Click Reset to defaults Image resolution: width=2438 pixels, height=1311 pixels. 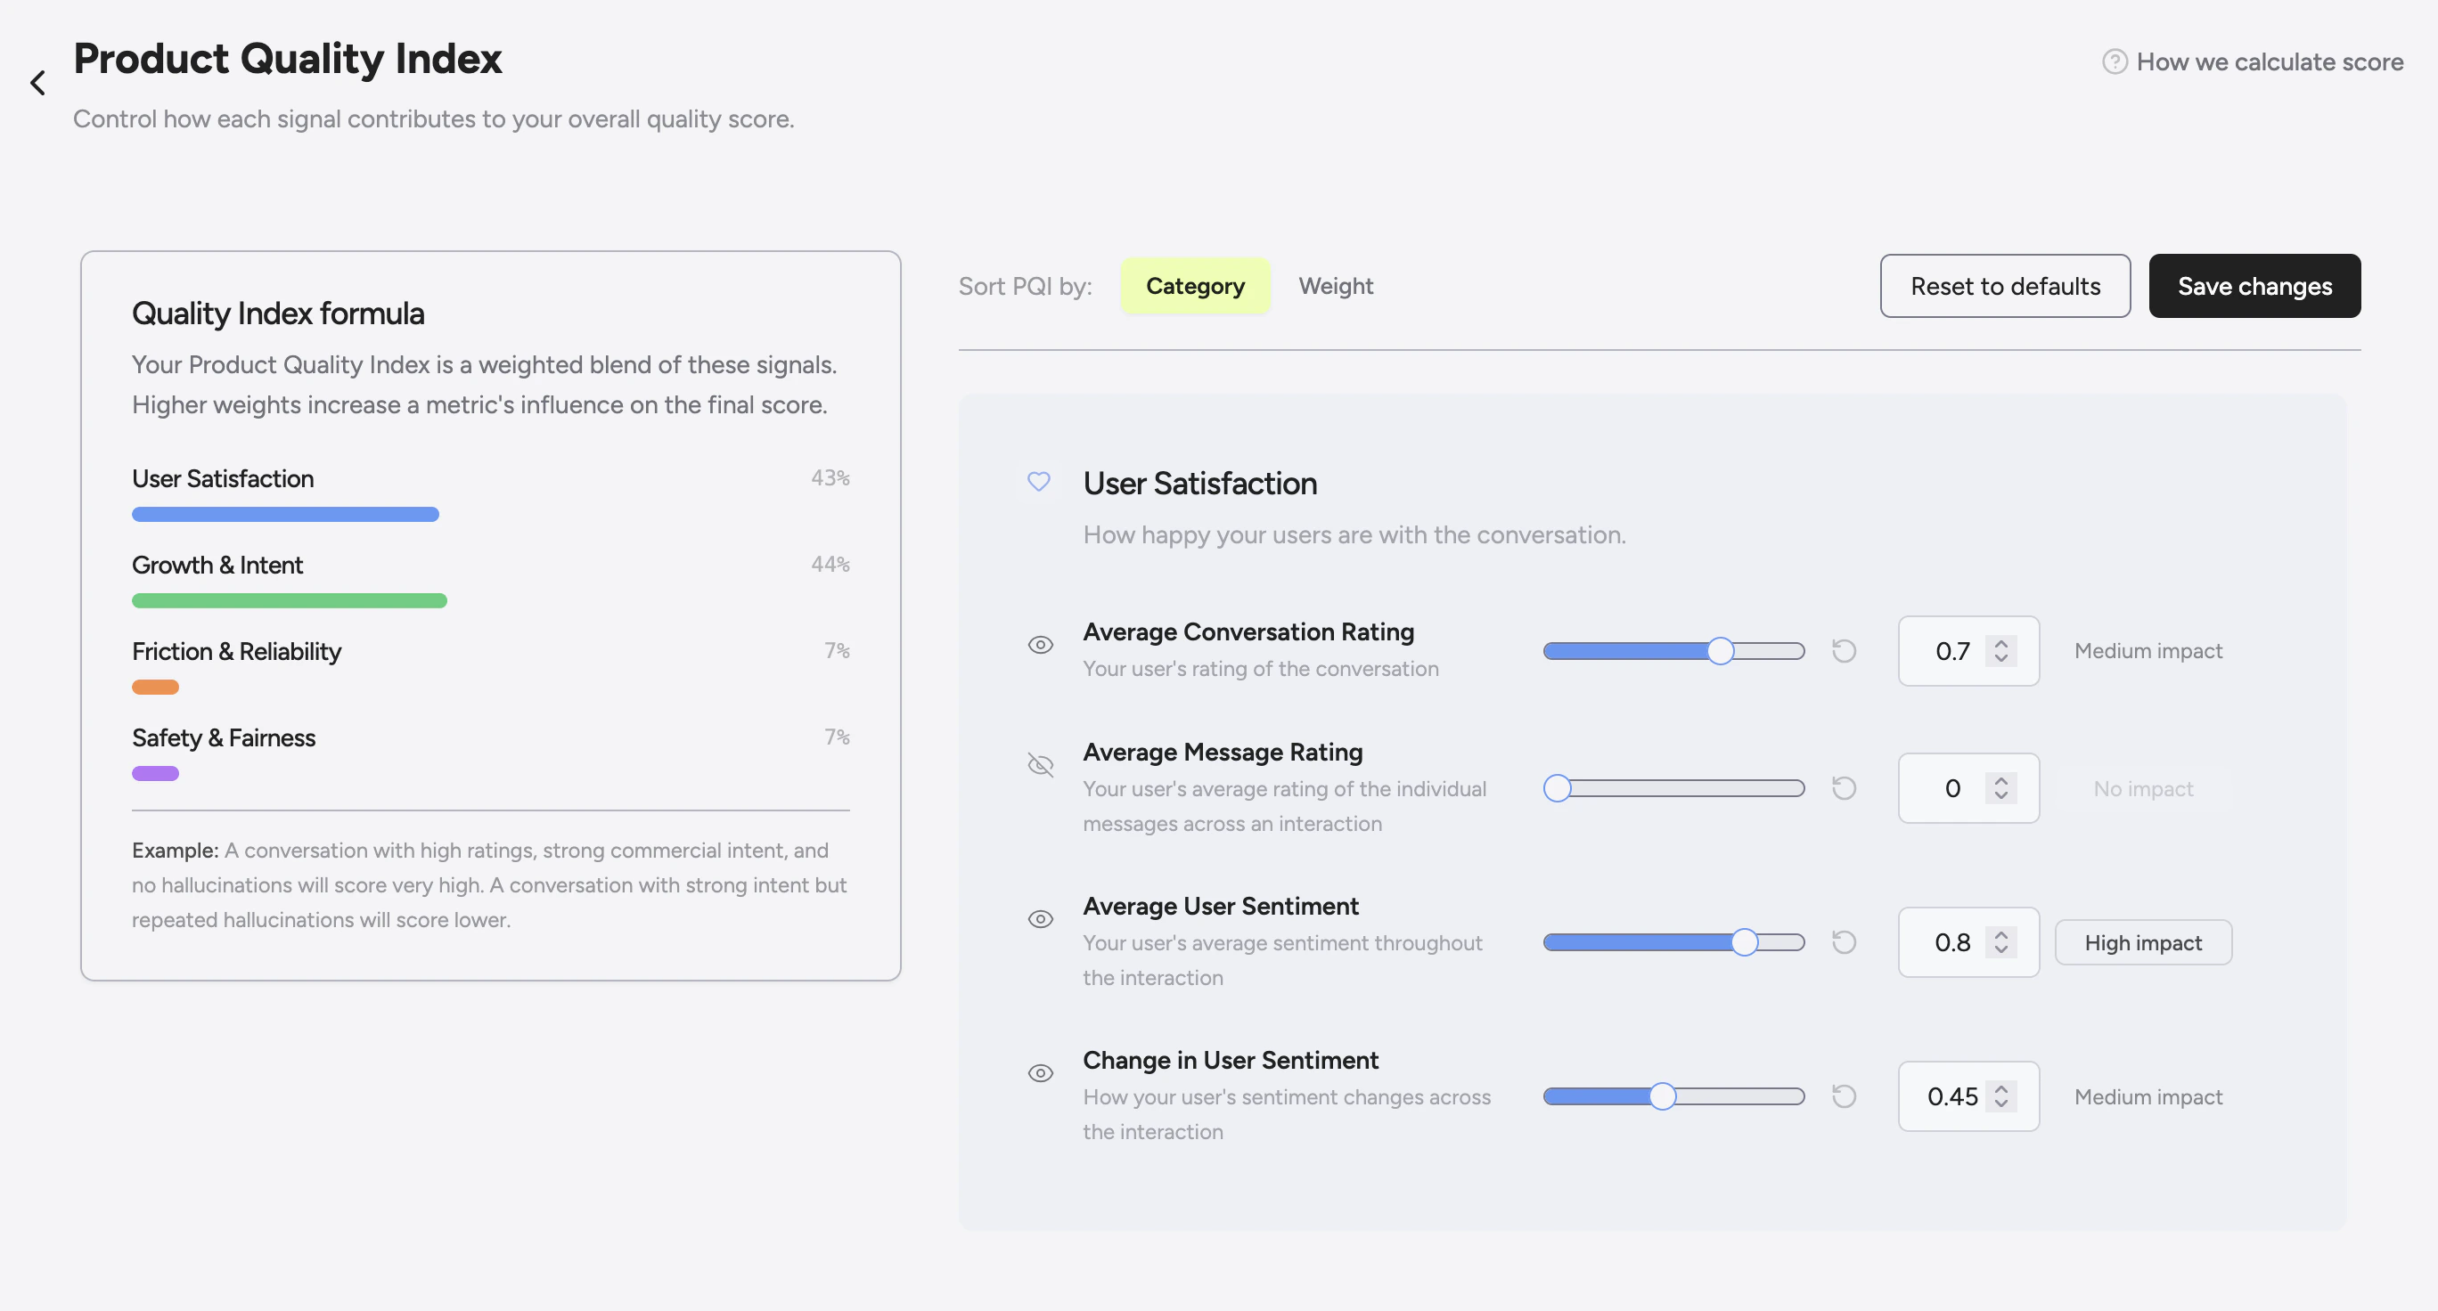2005,286
